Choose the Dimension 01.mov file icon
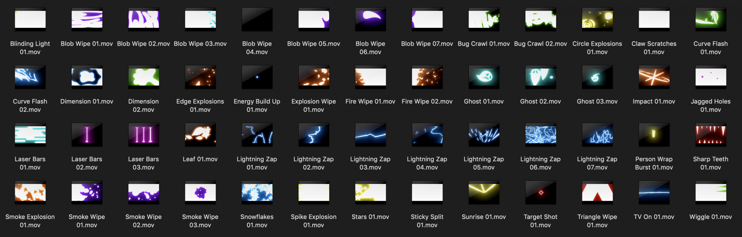Viewport: 742px width, 237px height. 87,77
